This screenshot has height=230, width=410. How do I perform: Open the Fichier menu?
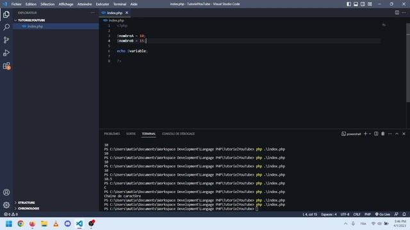pyautogui.click(x=16, y=4)
